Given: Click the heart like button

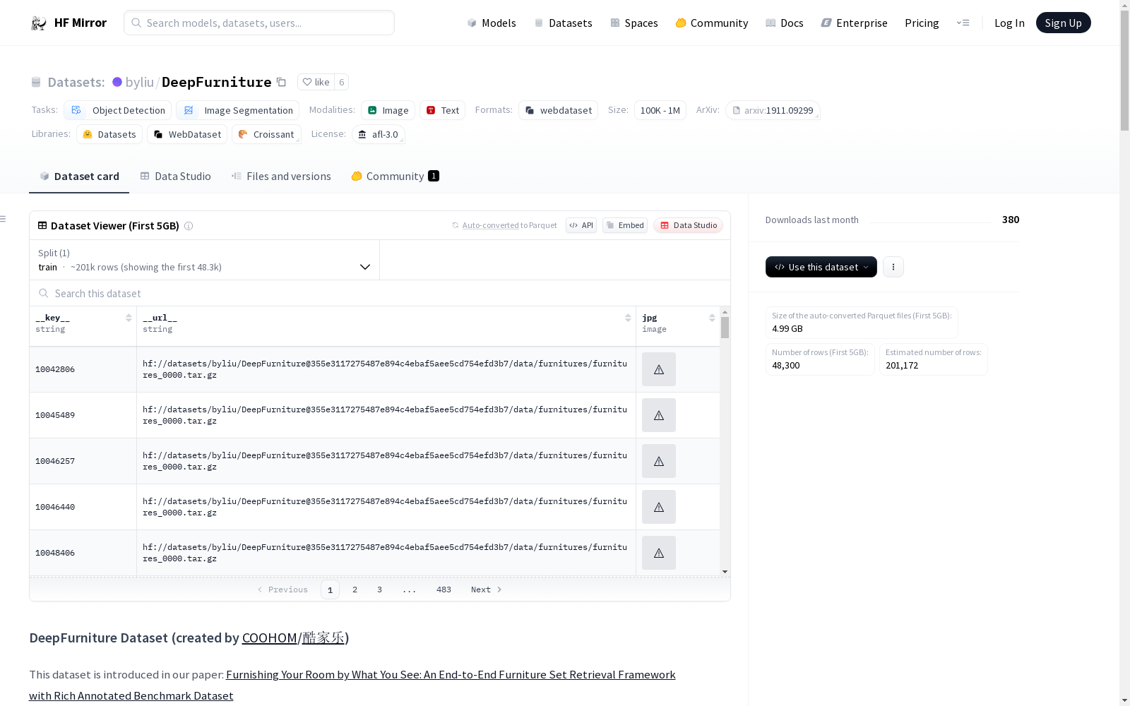Looking at the screenshot, I should pyautogui.click(x=316, y=82).
